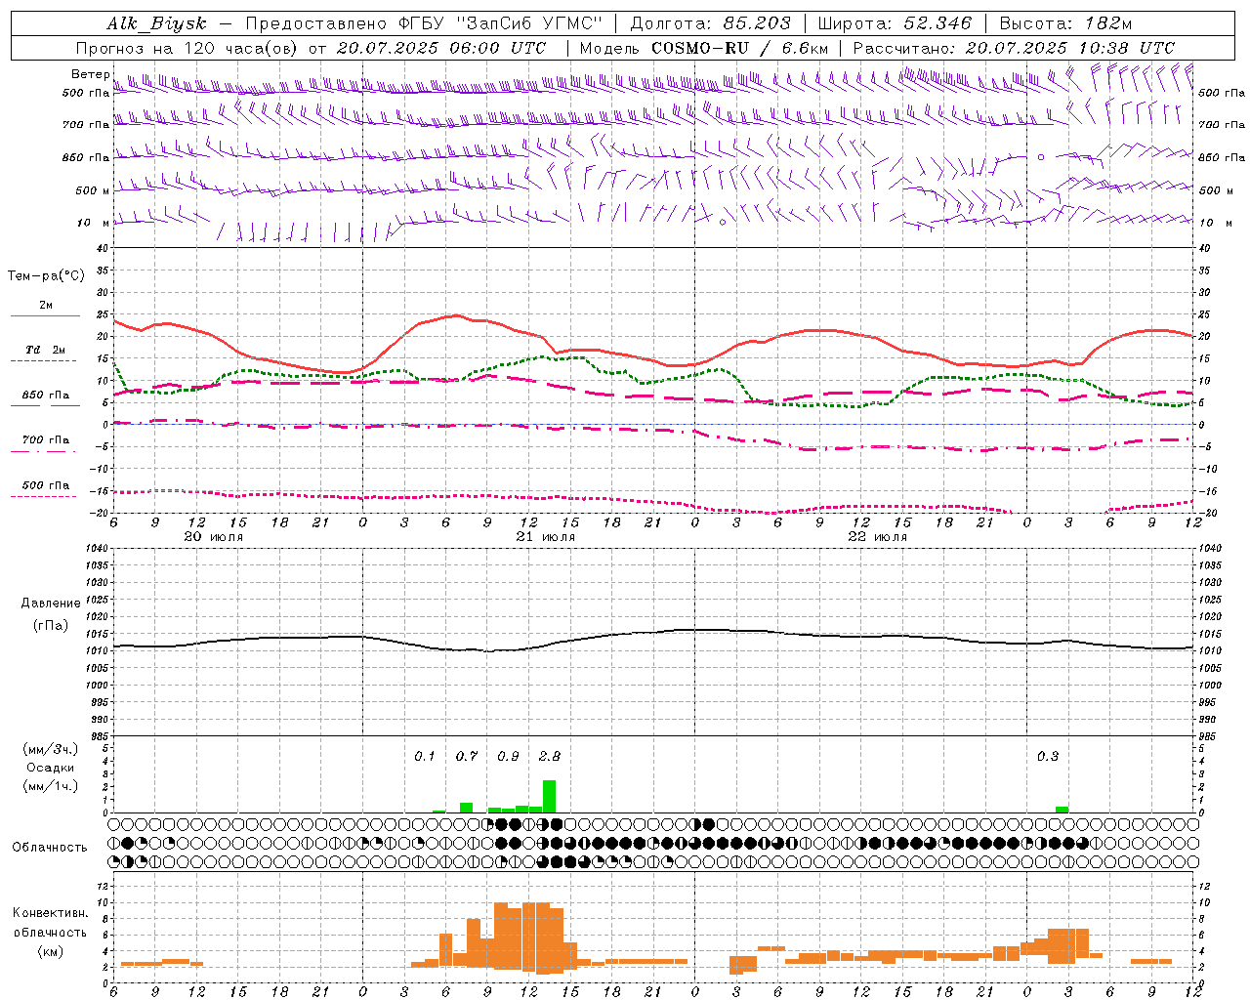Click the station name Alk_Biysk

click(x=156, y=24)
